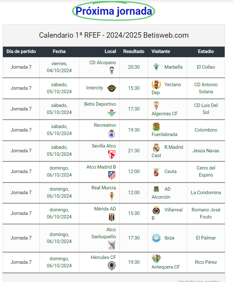
Task: Click the Atco Madrid B crest
Action: pyautogui.click(x=112, y=175)
